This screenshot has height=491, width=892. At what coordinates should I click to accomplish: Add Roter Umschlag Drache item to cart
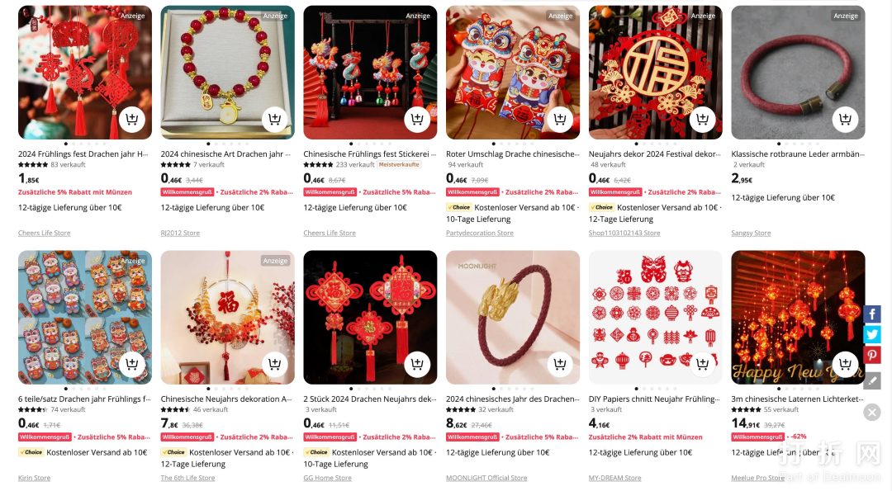pos(560,120)
